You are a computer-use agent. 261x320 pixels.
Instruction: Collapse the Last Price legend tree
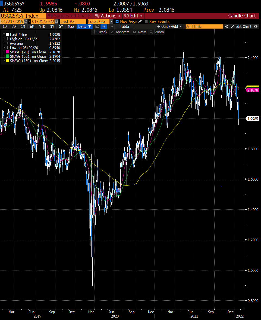pos(4,35)
